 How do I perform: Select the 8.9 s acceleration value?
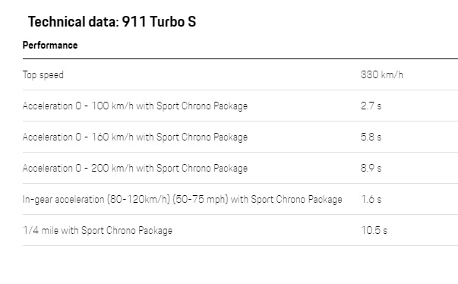(x=371, y=168)
